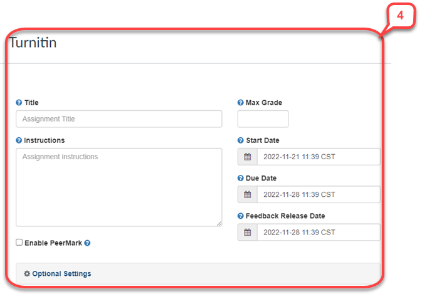
Task: Open the Start Date calendar picker icon
Action: click(248, 157)
